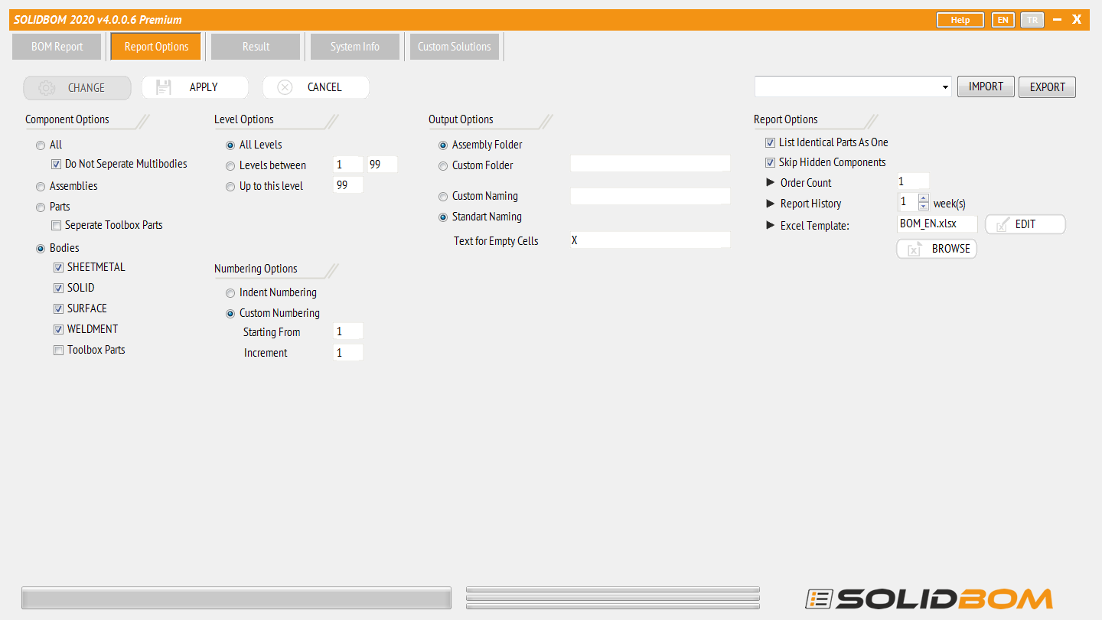The height and width of the screenshot is (620, 1102).
Task: Select Custom Folder output option
Action: 443,165
